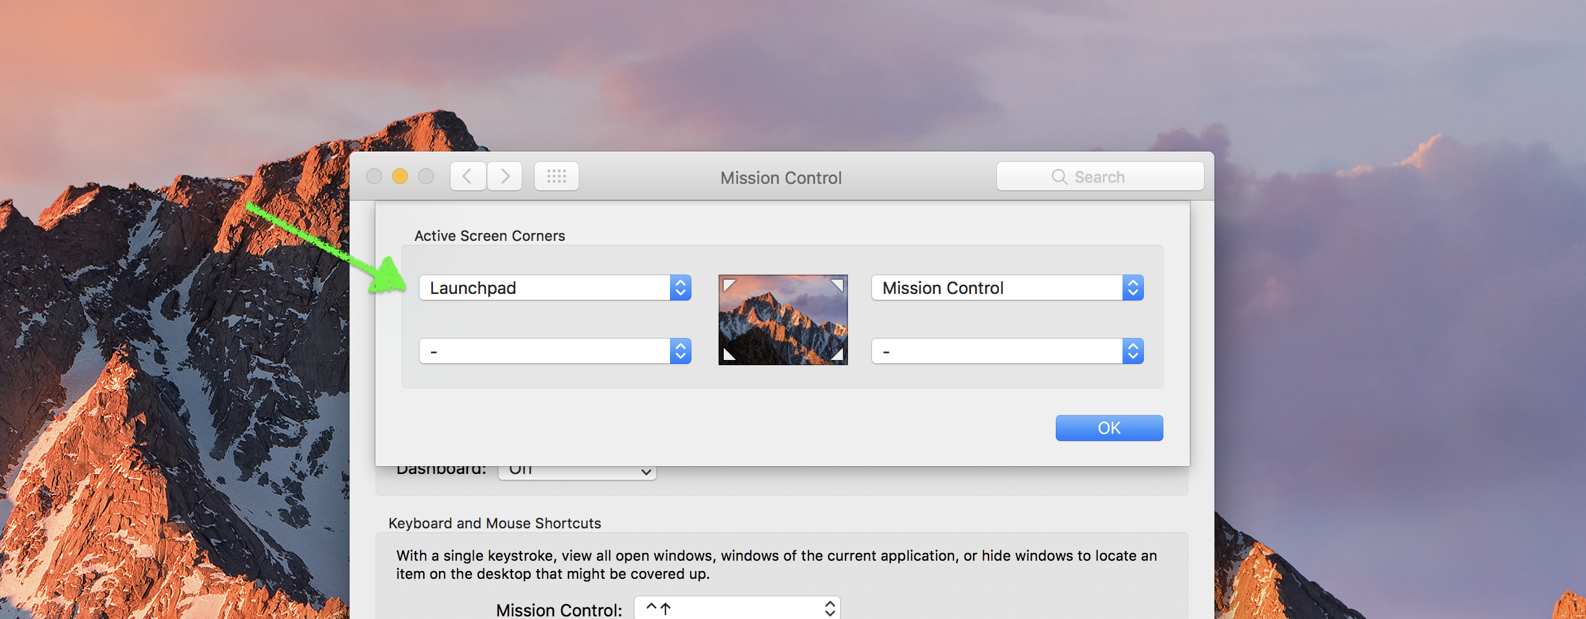Expand the empty bottom-right corner dropdown

click(x=1007, y=352)
